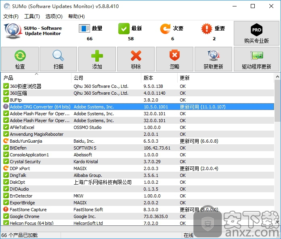Click the 数量 (count) window icon
281x239 pixels.
pos(84,29)
